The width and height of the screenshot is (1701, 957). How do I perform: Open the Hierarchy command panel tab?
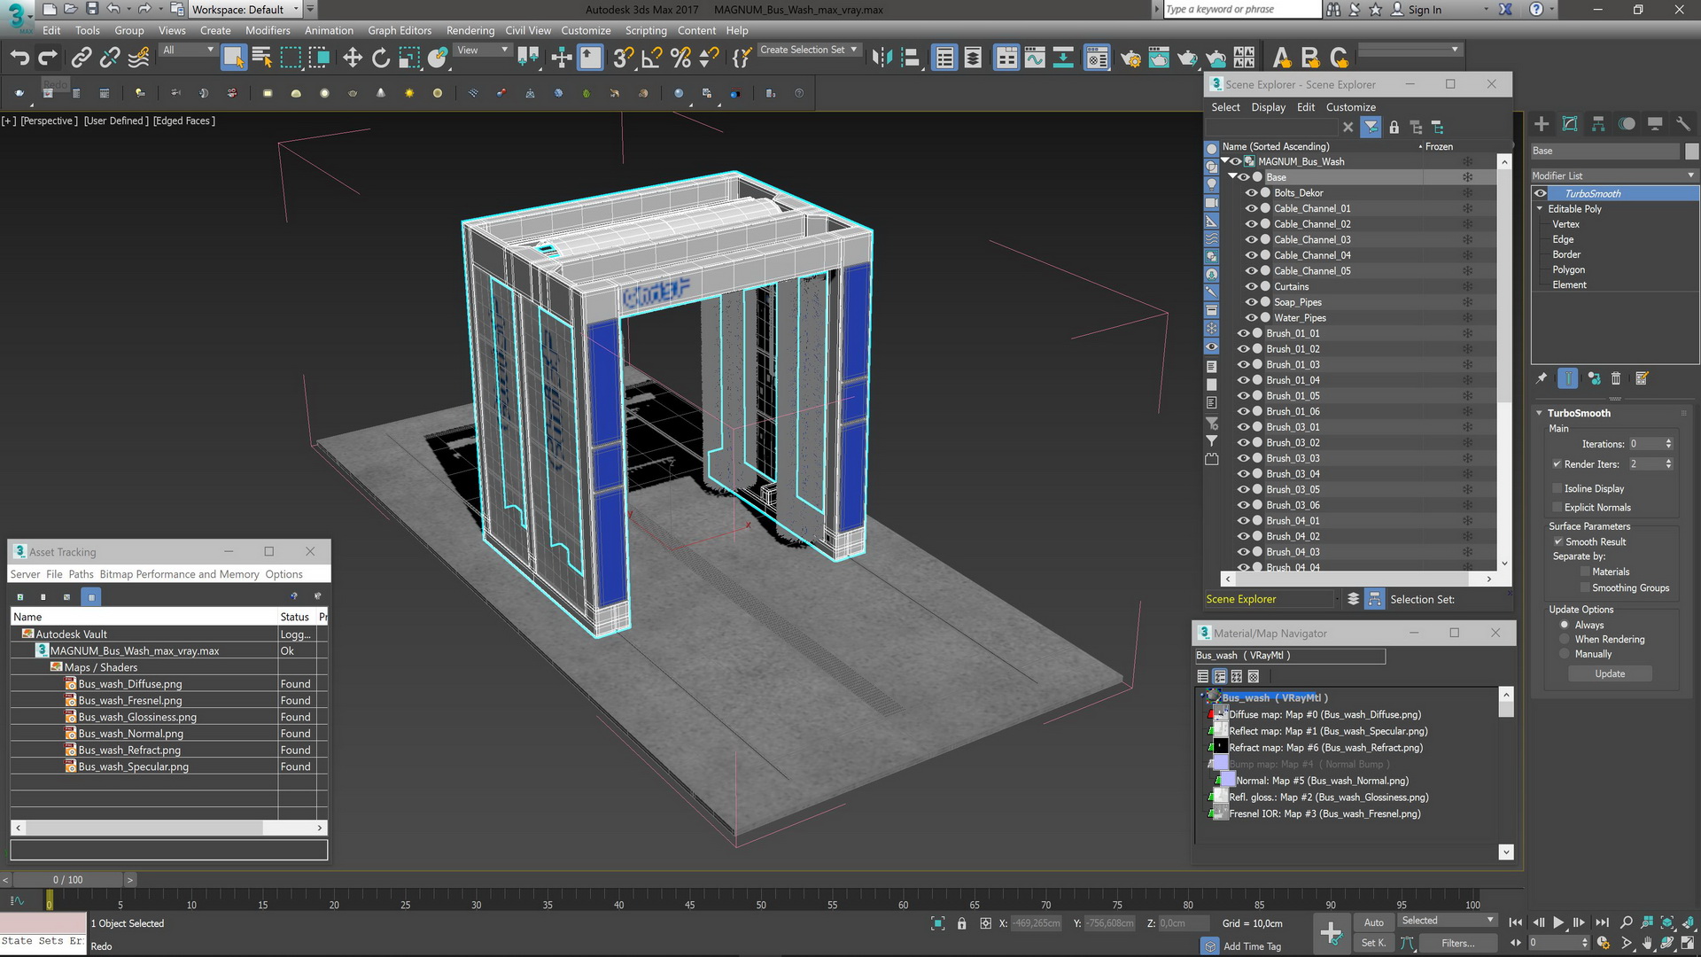[1598, 124]
